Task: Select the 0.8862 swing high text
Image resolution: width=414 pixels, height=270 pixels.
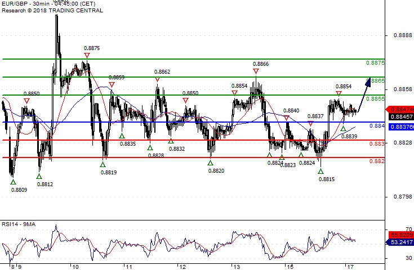Action: pyautogui.click(x=162, y=72)
